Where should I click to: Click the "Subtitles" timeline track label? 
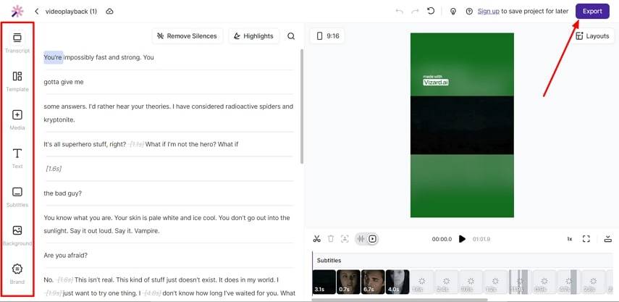pos(329,261)
